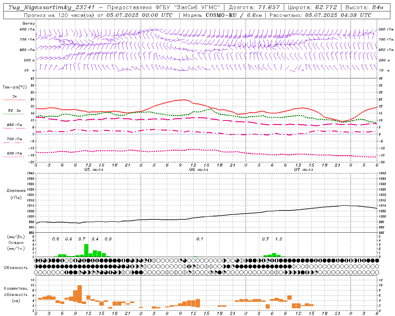
Task: Select the Td 2м dew point legend entry
Action: click(14, 110)
